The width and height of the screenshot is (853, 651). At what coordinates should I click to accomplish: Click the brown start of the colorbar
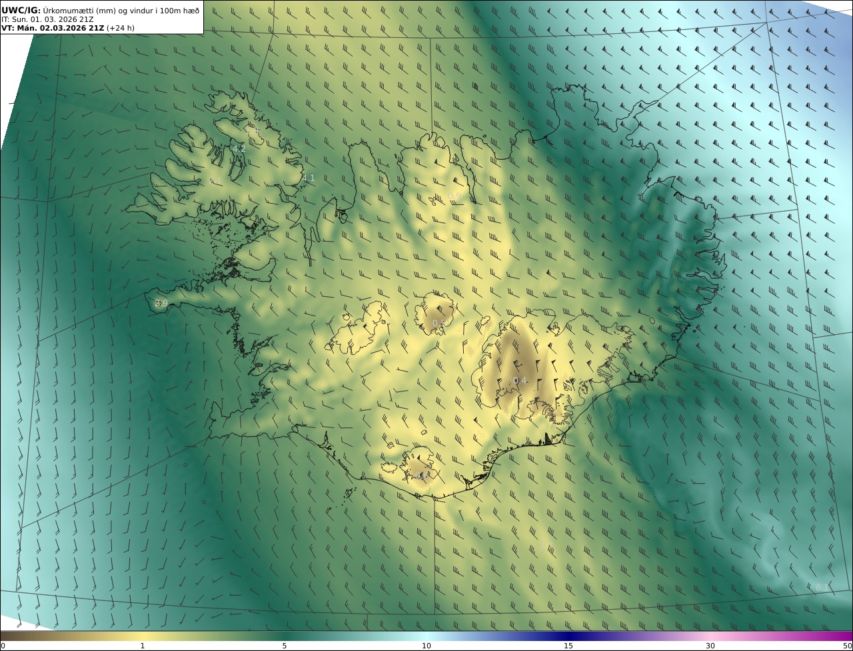coord(8,636)
